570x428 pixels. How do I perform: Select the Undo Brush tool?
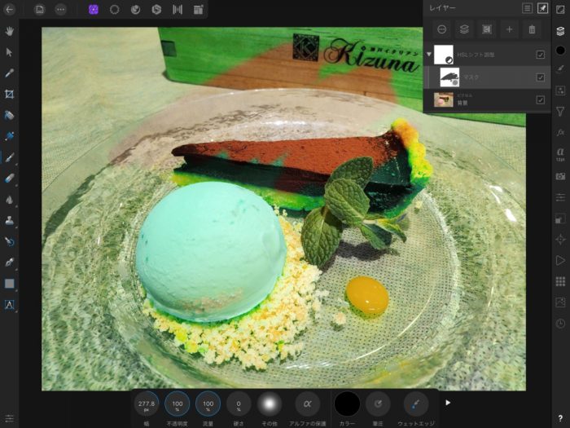tap(10, 241)
